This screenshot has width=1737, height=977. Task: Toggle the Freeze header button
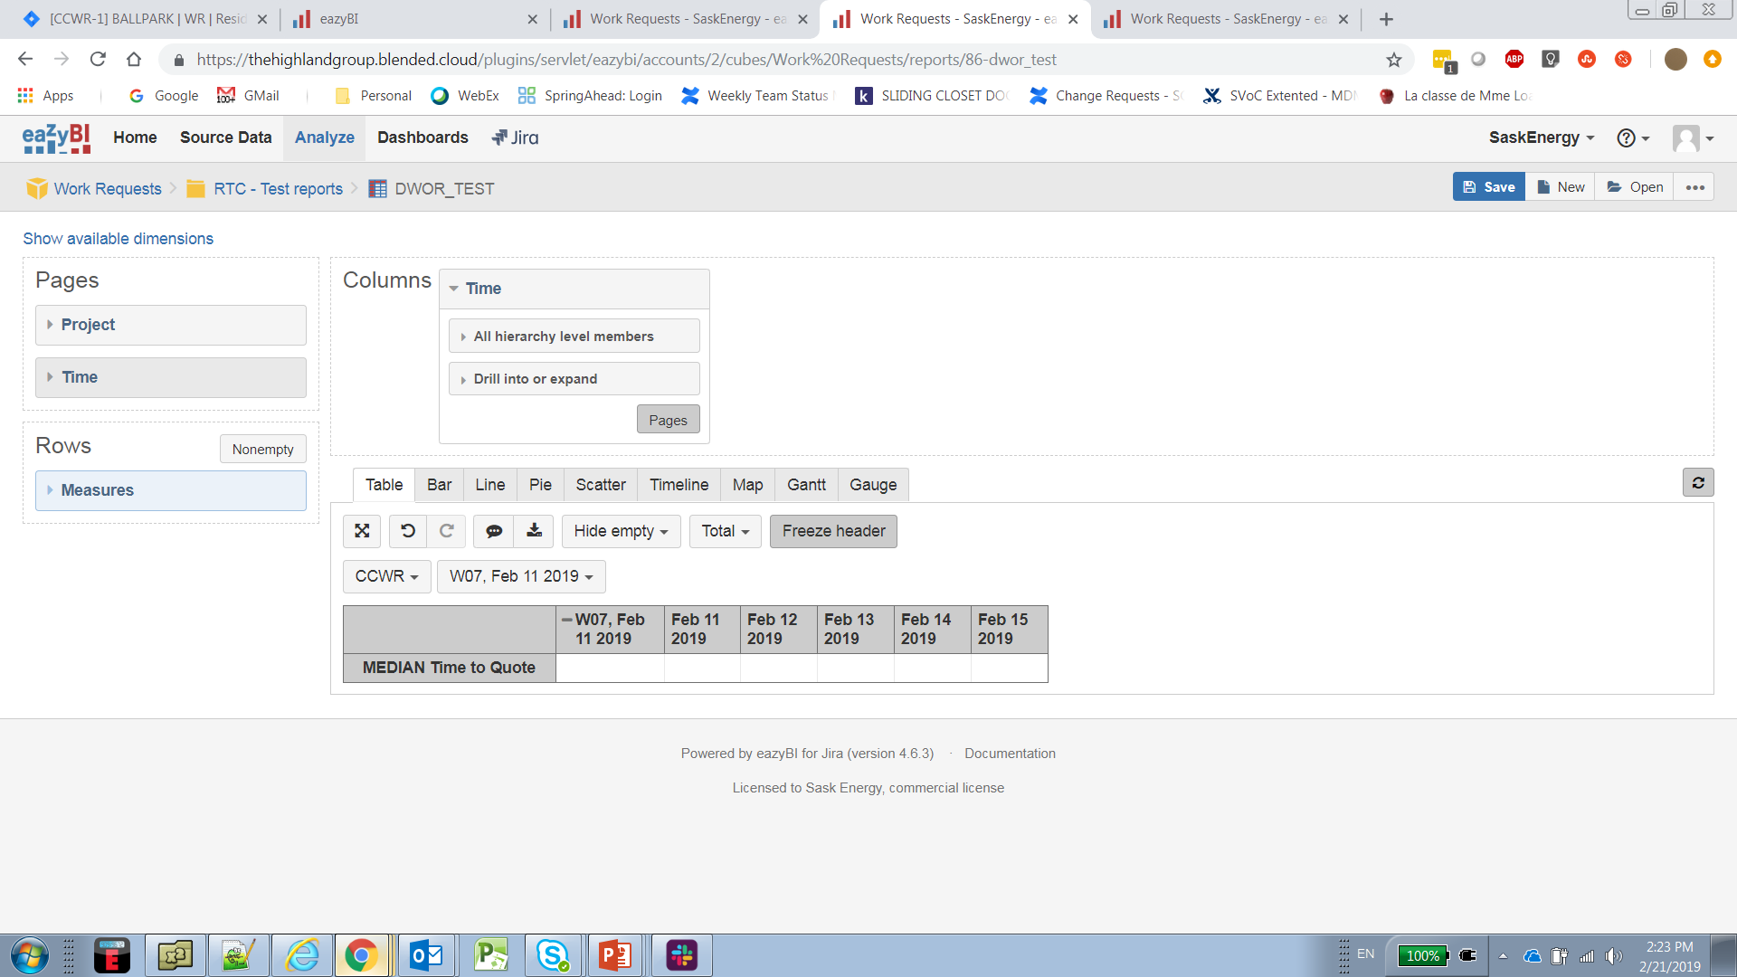pyautogui.click(x=833, y=531)
